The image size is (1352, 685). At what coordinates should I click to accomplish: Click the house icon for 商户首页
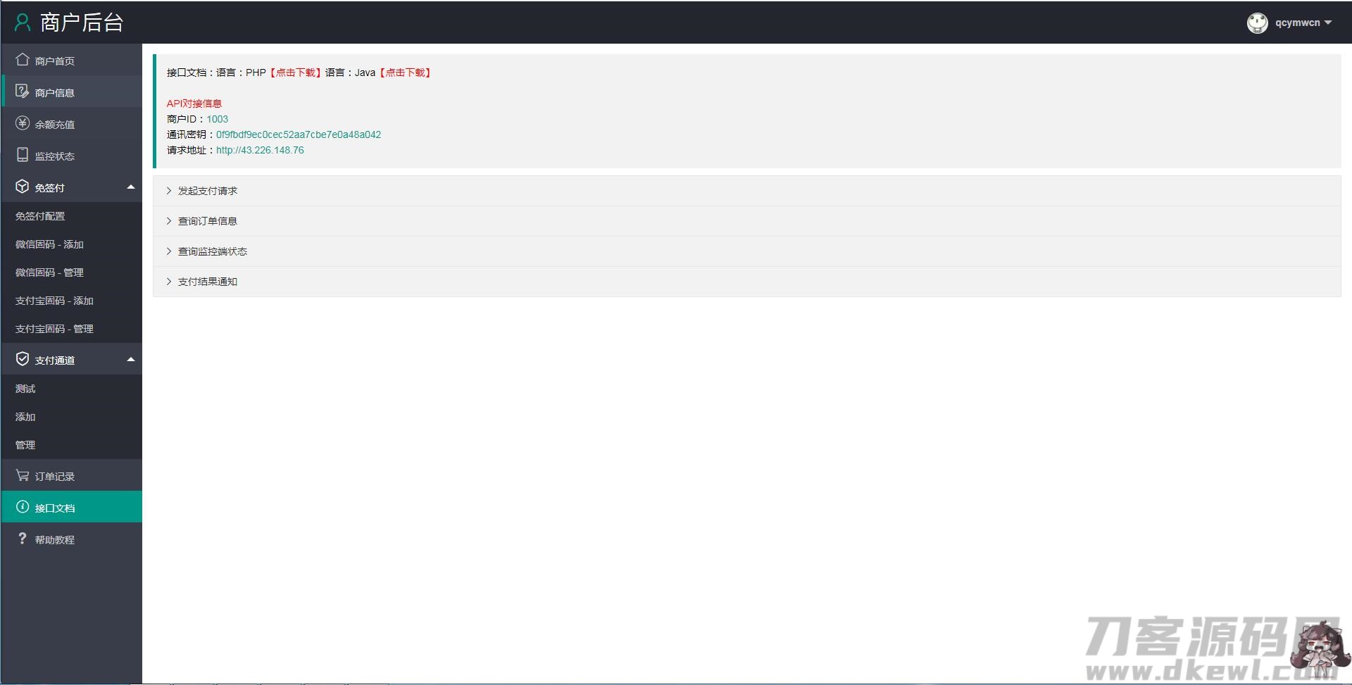pyautogui.click(x=23, y=60)
